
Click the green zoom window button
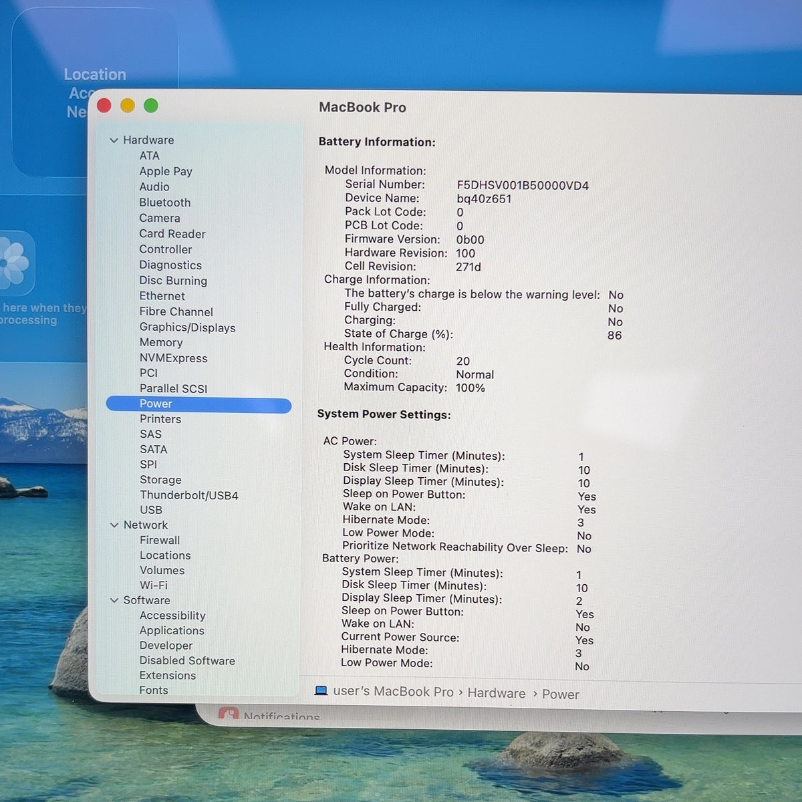coord(151,106)
